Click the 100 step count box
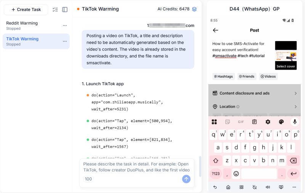Viewport: 305px width, 193px height. pyautogui.click(x=88, y=179)
